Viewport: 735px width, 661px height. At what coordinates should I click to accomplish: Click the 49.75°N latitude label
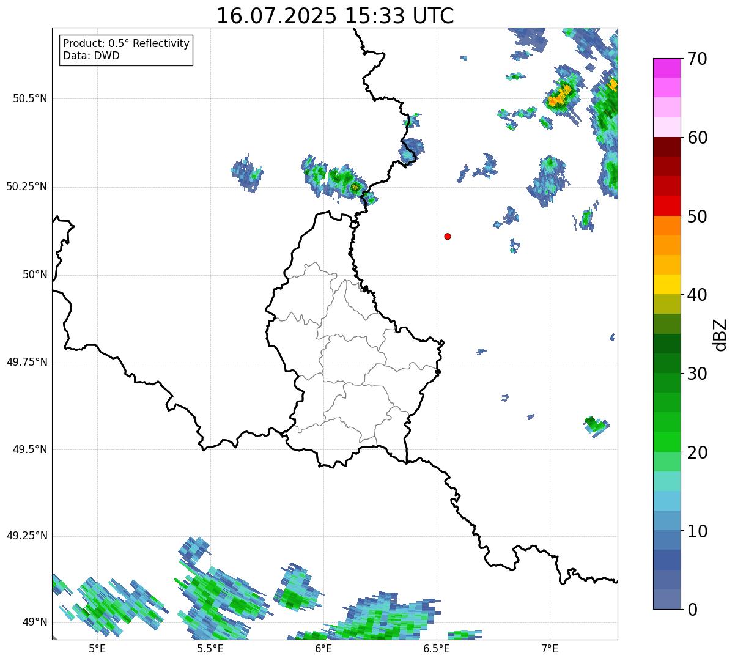point(27,362)
